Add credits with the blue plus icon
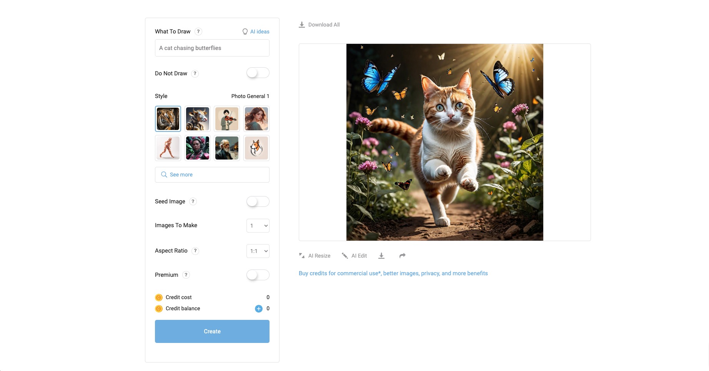Image resolution: width=709 pixels, height=371 pixels. point(259,308)
